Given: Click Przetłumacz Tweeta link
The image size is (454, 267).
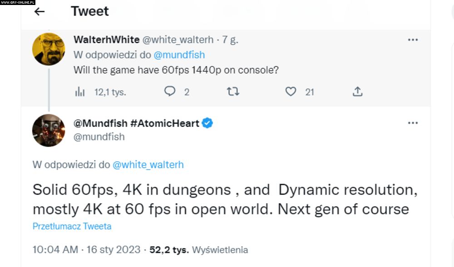Looking at the screenshot, I should pyautogui.click(x=72, y=226).
